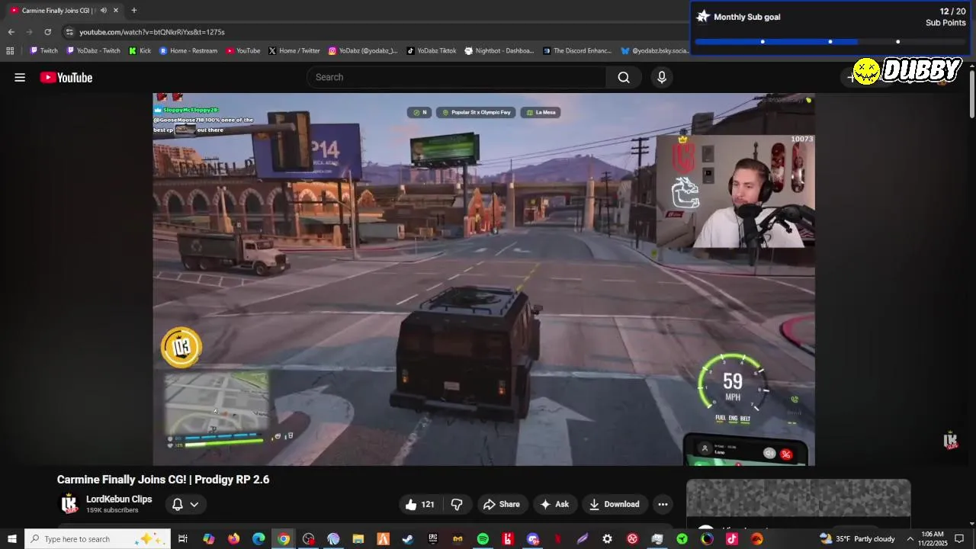
Task: Click the video player to pause
Action: click(483, 279)
